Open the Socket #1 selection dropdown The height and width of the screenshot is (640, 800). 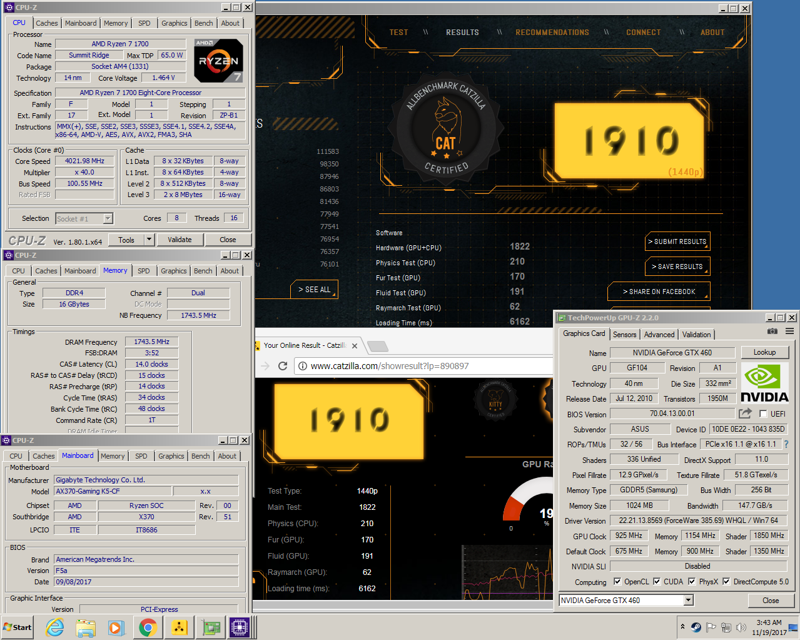point(108,218)
